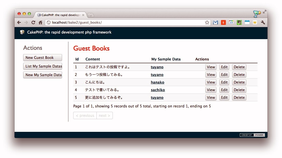Open a new browser tab

click(91, 15)
